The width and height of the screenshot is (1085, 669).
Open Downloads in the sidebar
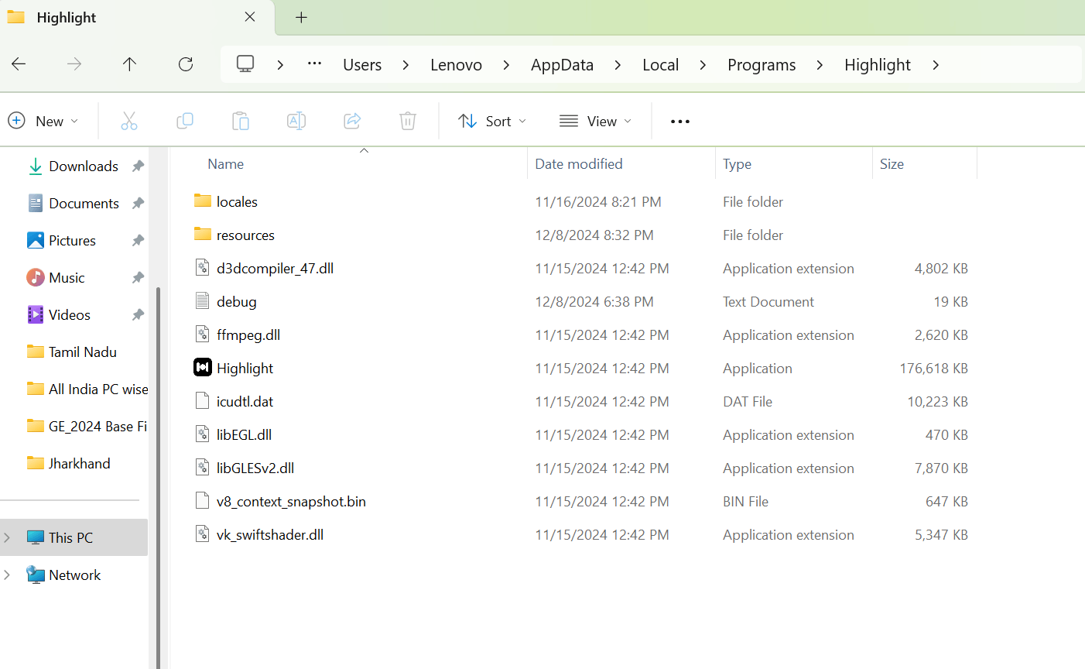click(75, 166)
